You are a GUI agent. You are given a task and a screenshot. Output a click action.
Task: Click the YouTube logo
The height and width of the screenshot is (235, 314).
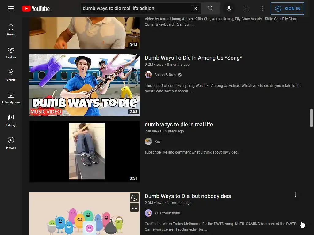tap(36, 9)
